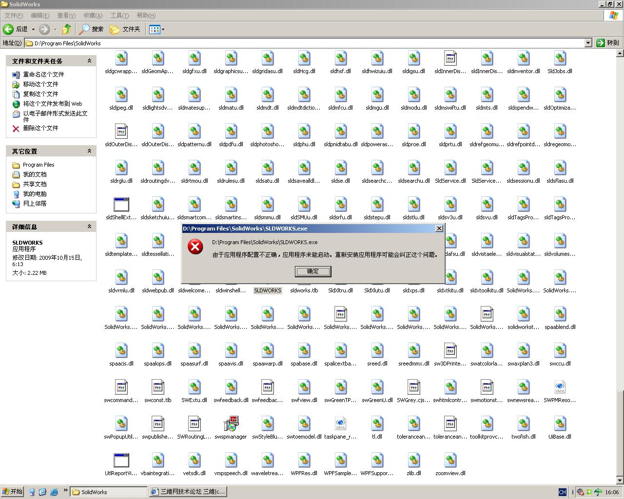
Task: Select the SWRoutingL... file icon
Action: point(195,424)
